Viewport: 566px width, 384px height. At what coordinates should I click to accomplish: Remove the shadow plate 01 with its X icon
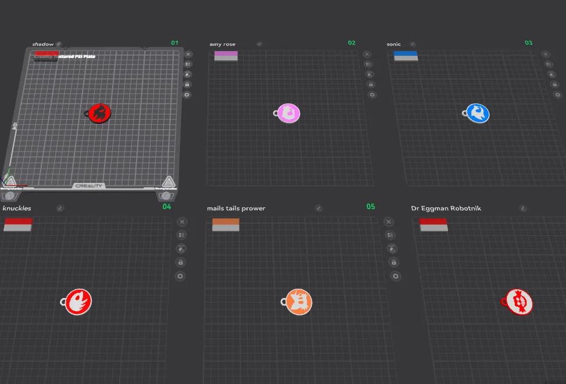188,54
